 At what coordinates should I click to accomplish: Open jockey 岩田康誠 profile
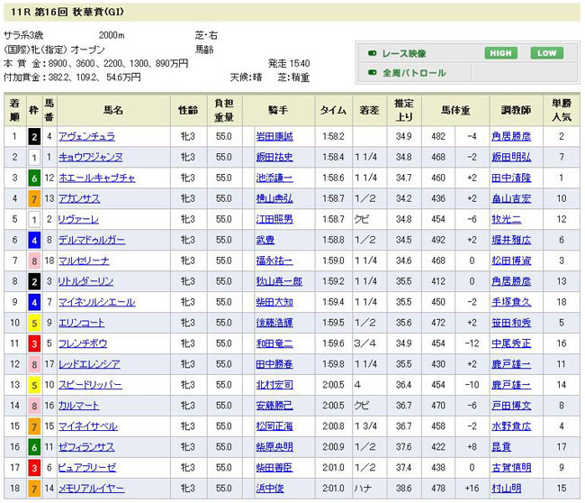[x=274, y=137]
